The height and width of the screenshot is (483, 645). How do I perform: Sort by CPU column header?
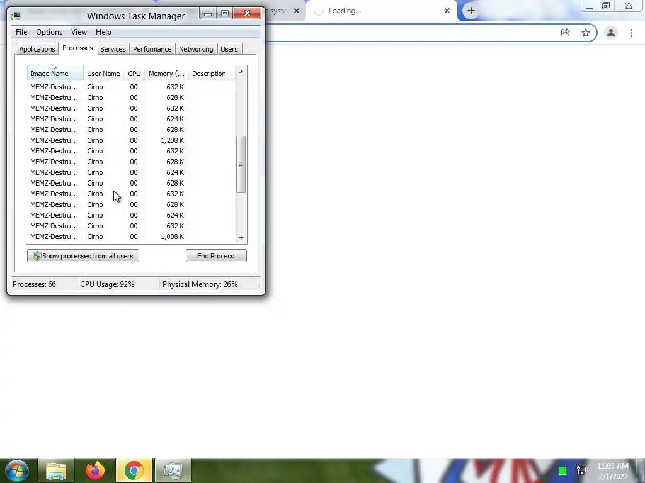click(x=134, y=74)
